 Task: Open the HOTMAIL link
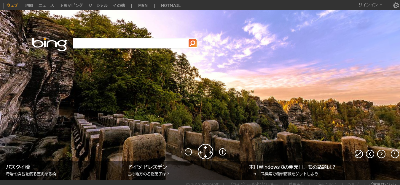click(170, 5)
